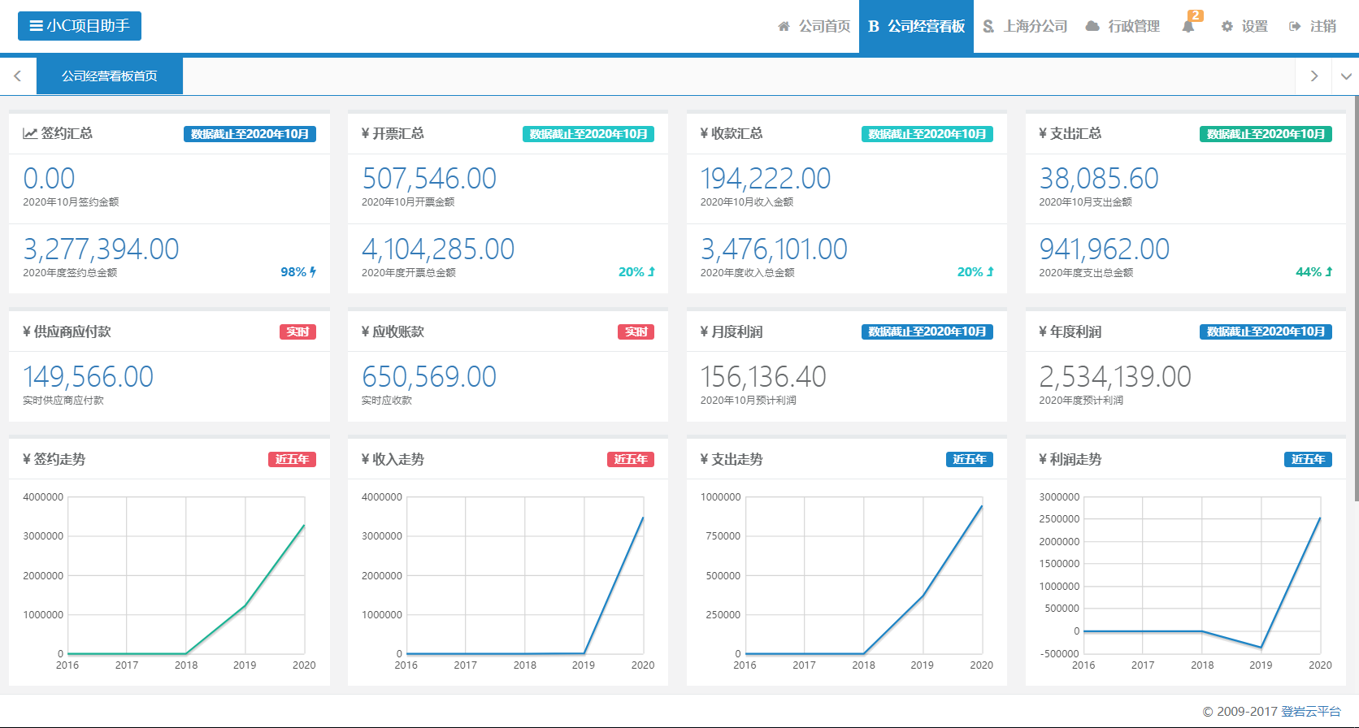Click the 公司首页 home icon

[x=784, y=27]
